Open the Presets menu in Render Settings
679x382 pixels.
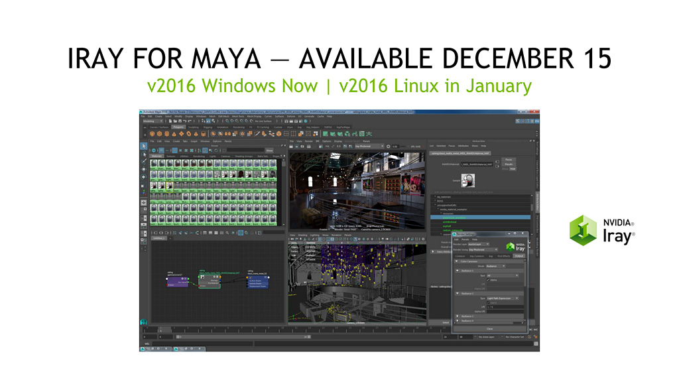[x=465, y=239]
